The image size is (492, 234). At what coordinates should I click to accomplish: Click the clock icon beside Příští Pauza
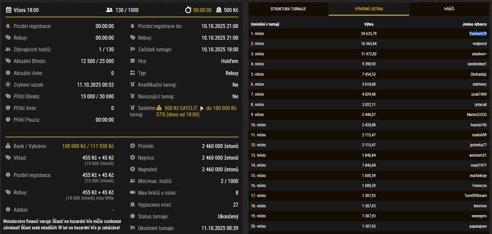click(x=8, y=120)
